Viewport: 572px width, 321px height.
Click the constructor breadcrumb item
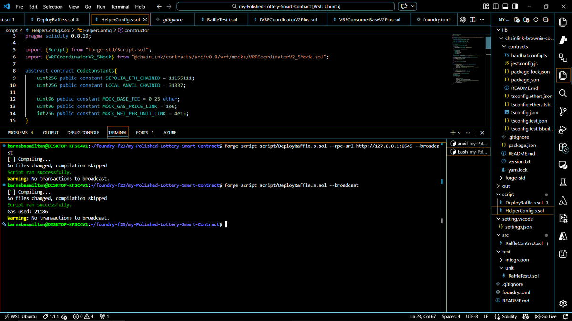coord(133,30)
